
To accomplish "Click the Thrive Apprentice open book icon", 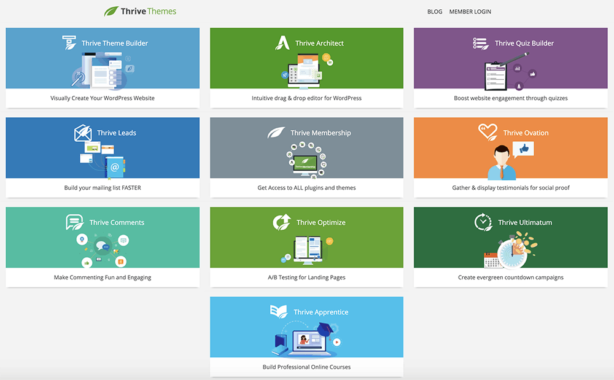I will [x=279, y=311].
